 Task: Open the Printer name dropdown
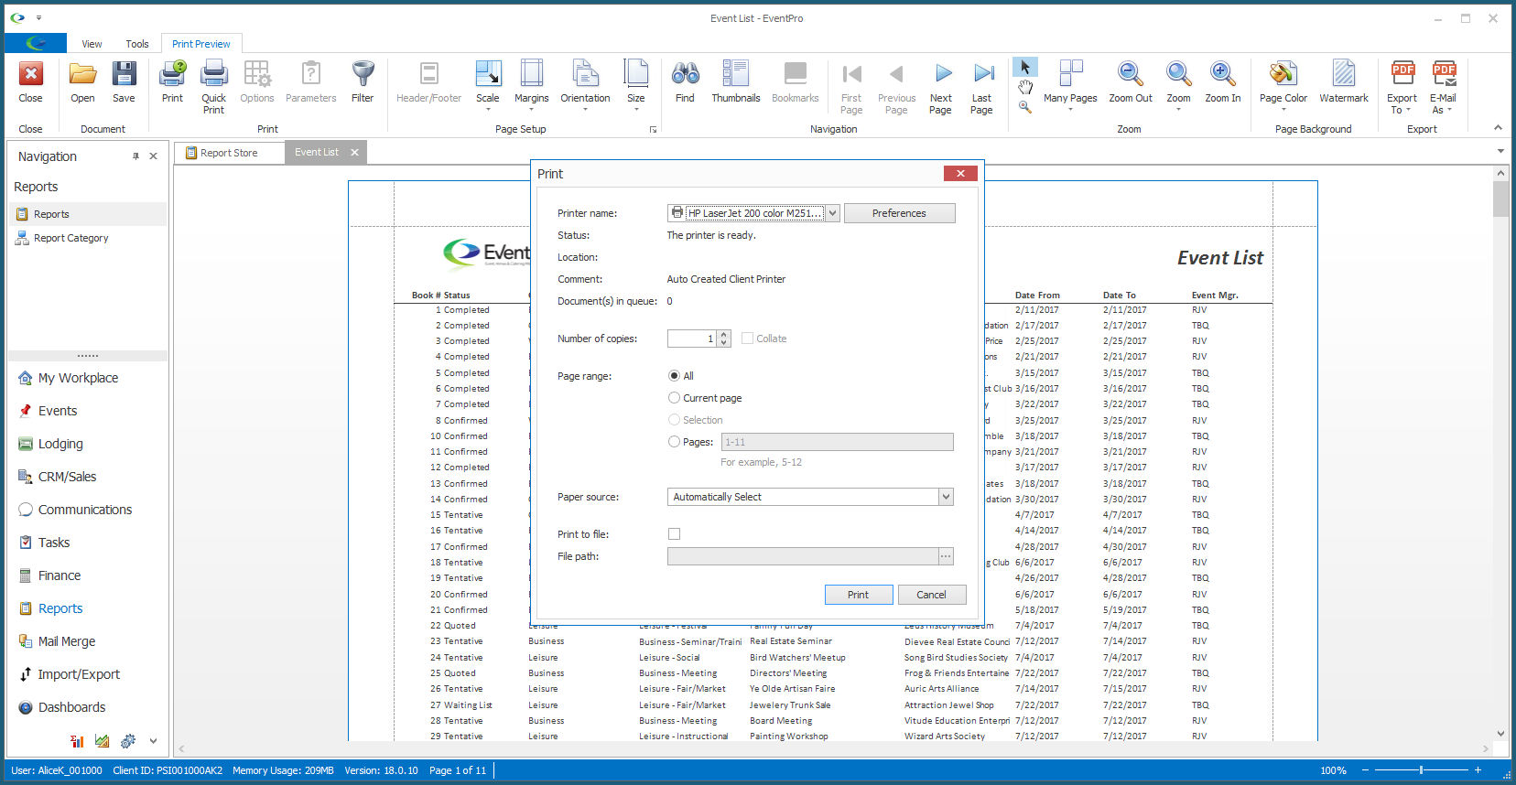[x=833, y=213]
